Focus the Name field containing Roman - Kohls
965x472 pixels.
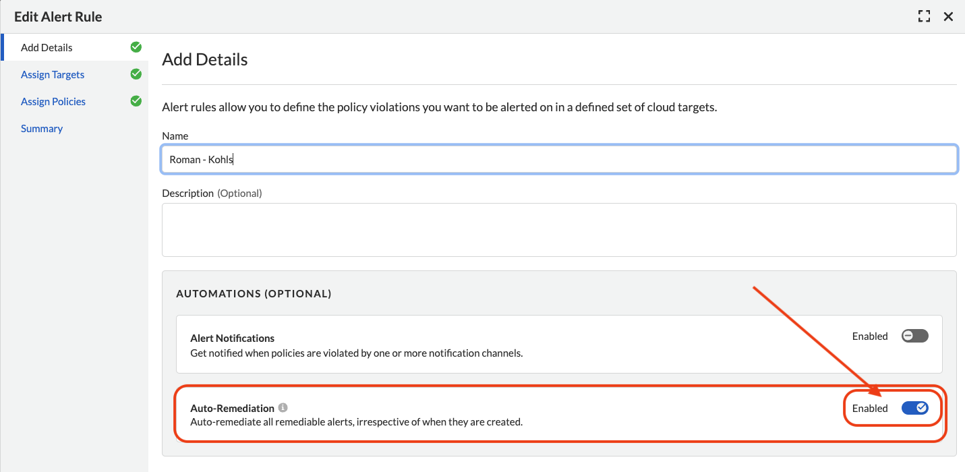click(559, 160)
